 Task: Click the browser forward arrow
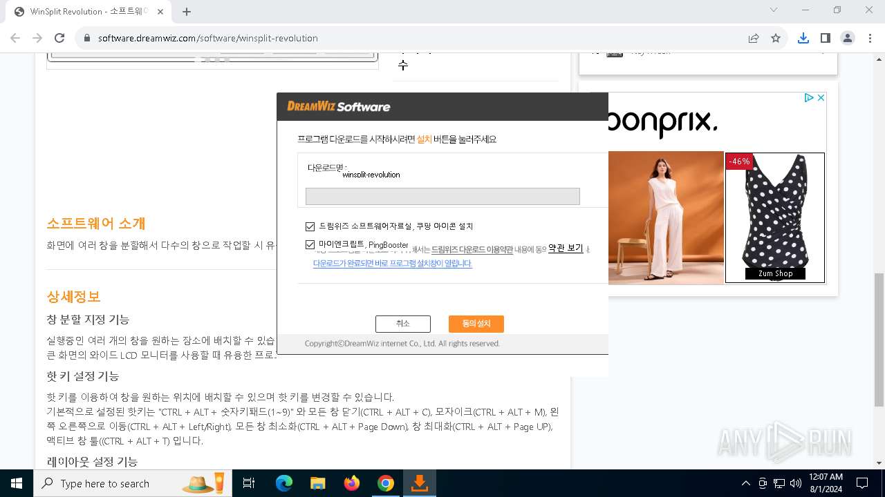coord(37,38)
